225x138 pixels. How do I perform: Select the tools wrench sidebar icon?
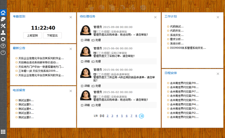pyautogui.click(x=3, y=26)
